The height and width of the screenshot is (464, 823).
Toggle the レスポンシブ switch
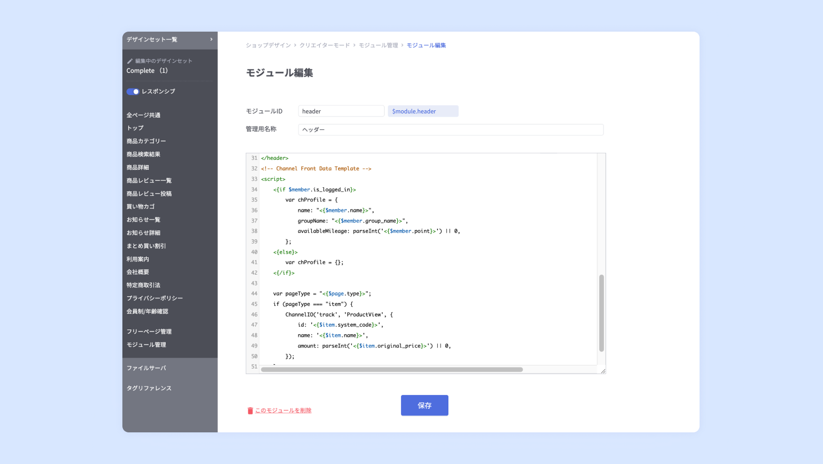pyautogui.click(x=132, y=92)
